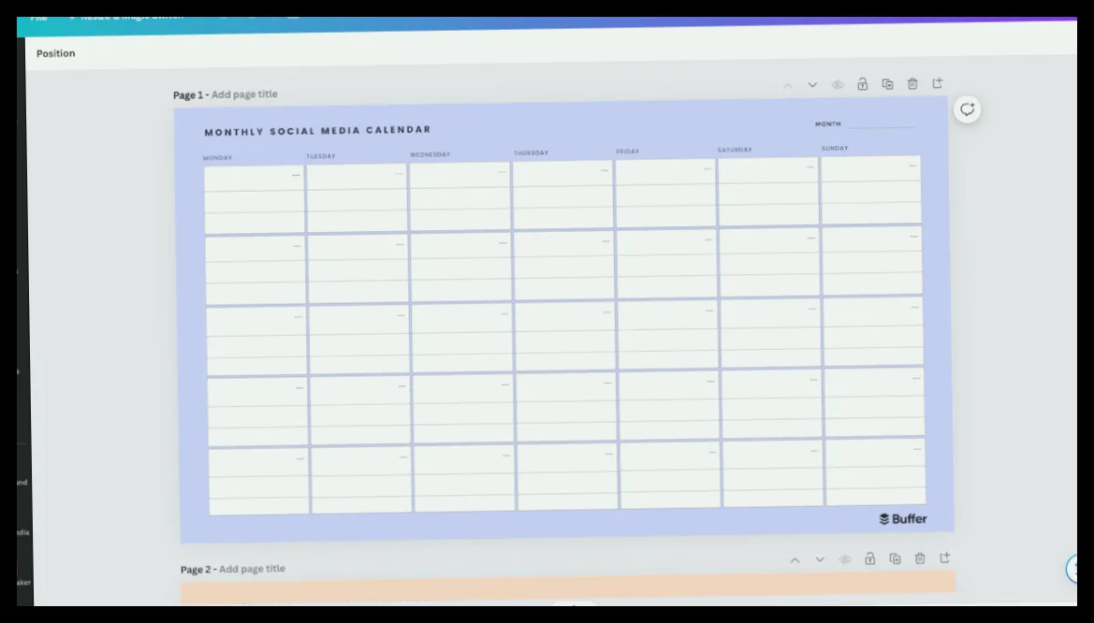
Task: Open the add comment bubble icon
Action: point(967,109)
